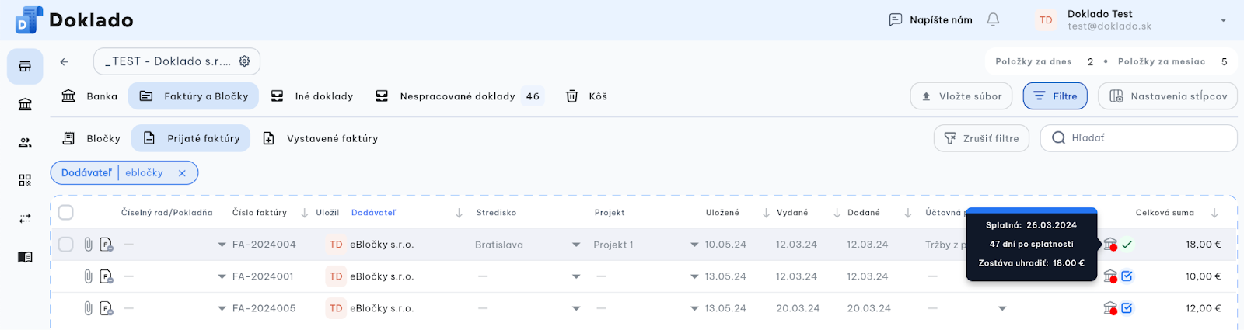Viewport: 1244px width, 330px height.
Task: Expand number series dropdown for FA-2024004
Action: 222,245
